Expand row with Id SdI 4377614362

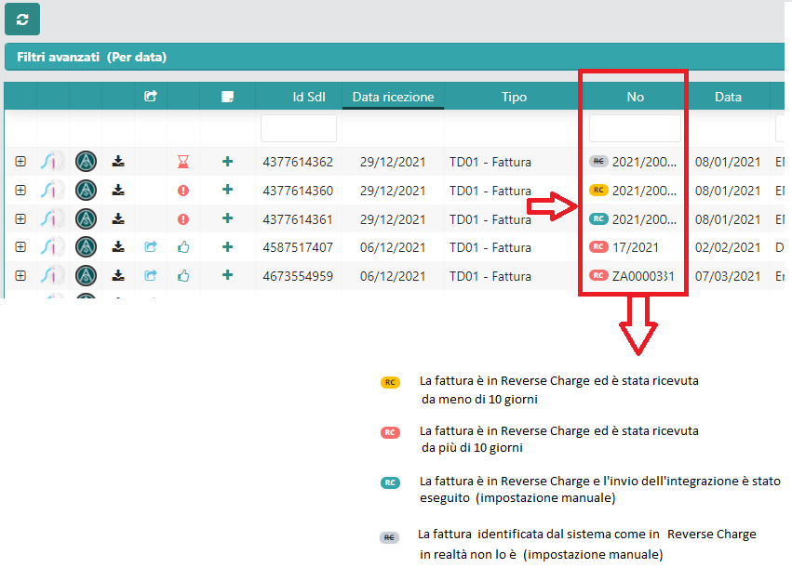pos(20,162)
